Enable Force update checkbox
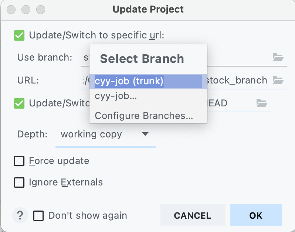This screenshot has height=232, width=295. coord(19,161)
